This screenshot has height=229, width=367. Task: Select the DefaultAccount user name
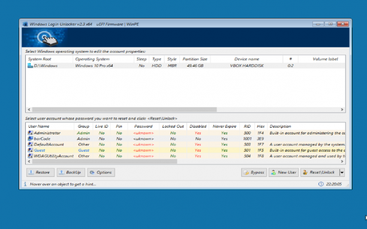coord(49,144)
